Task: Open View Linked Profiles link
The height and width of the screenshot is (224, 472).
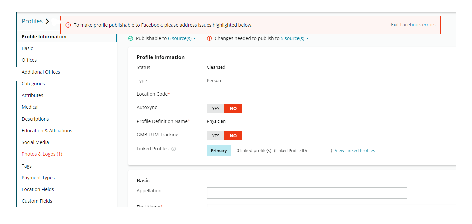Action: 355,151
